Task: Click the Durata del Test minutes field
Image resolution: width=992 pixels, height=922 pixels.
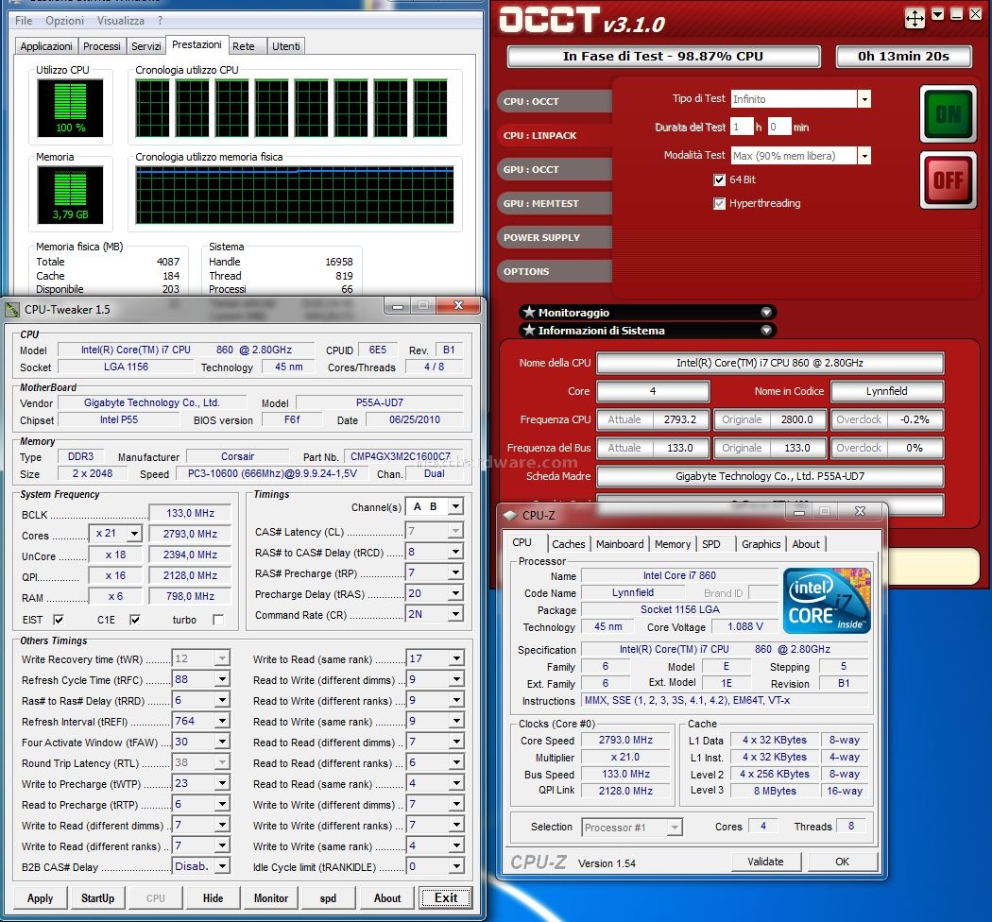Action: coord(779,127)
